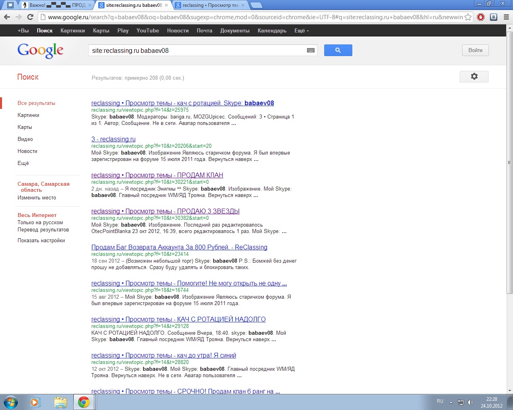Open the on-screen keyboard icon in search box
513x410 pixels.
pyautogui.click(x=311, y=50)
